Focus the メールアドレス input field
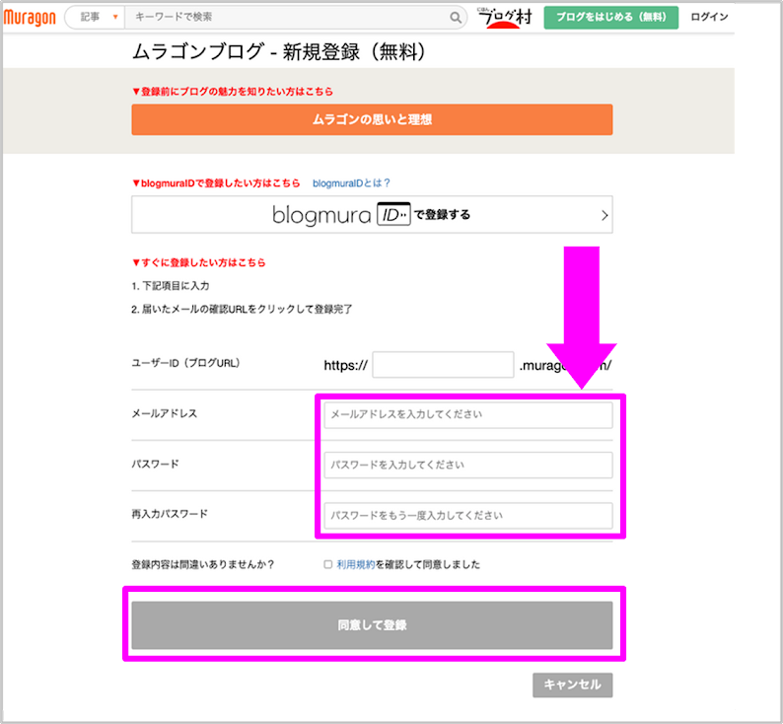 pyautogui.click(x=467, y=415)
